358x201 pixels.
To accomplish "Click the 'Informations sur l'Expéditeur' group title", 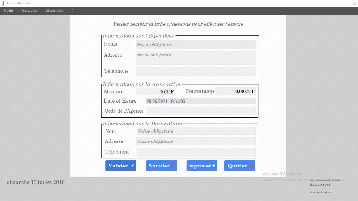I will pyautogui.click(x=138, y=36).
